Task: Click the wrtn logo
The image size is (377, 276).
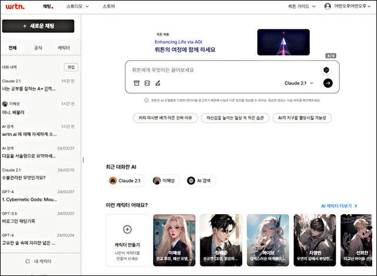Action: click(x=15, y=6)
